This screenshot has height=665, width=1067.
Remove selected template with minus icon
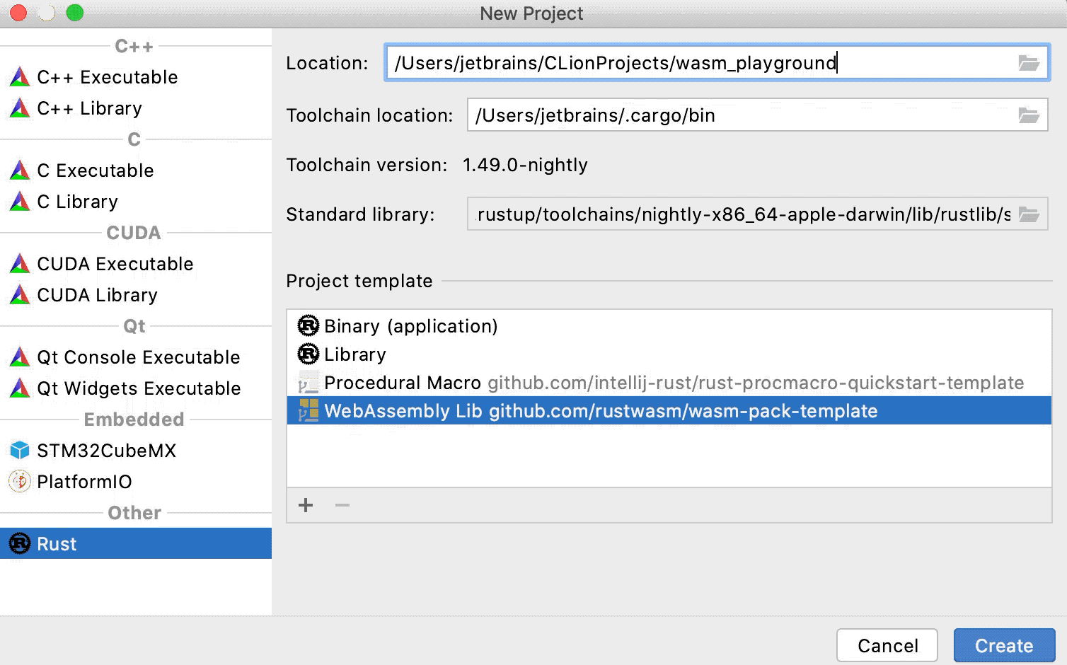tap(342, 505)
